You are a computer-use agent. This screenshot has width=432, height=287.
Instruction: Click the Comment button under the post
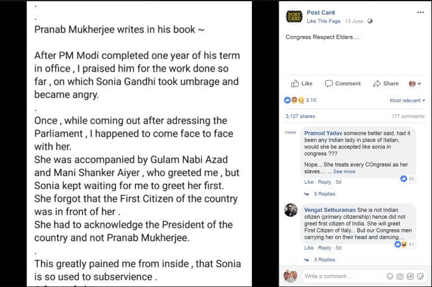pyautogui.click(x=343, y=83)
